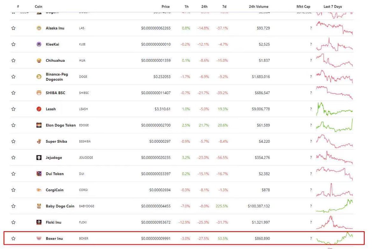
Task: Click the SHIBA BSC coin logo
Action: [39, 93]
